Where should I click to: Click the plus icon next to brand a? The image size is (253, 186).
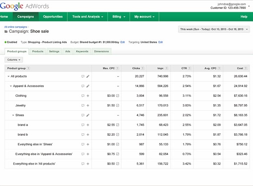(x=88, y=125)
